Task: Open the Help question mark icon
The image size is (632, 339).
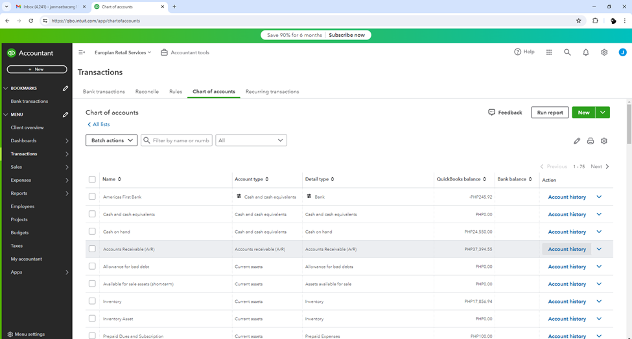Action: [517, 52]
